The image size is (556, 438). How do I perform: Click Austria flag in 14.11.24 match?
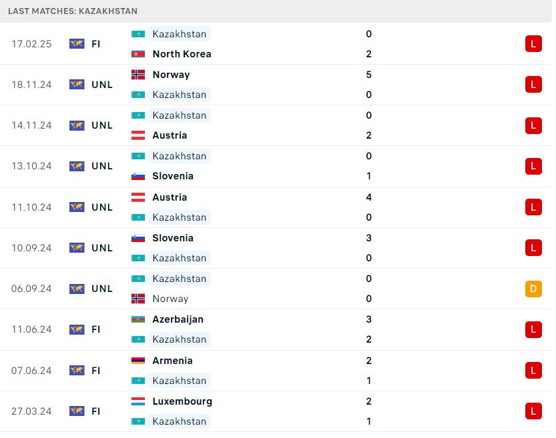point(138,135)
